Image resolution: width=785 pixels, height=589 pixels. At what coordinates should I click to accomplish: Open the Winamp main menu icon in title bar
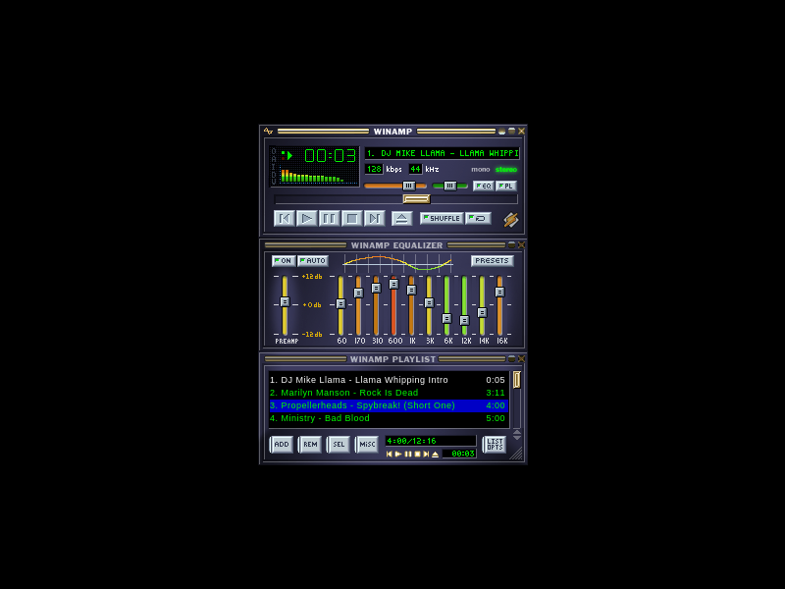(269, 132)
